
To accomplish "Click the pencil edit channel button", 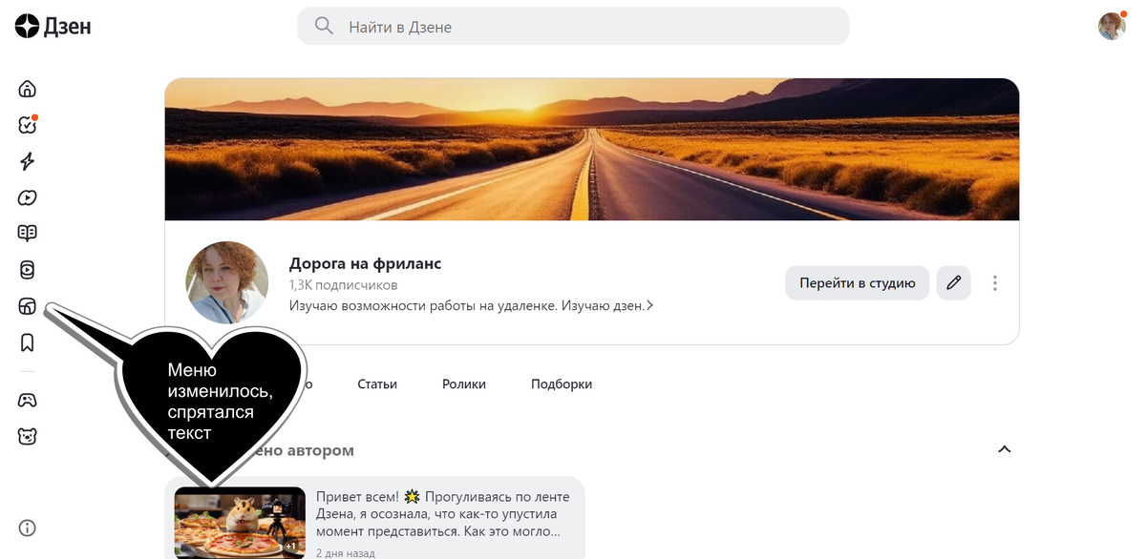I will pyautogui.click(x=953, y=282).
